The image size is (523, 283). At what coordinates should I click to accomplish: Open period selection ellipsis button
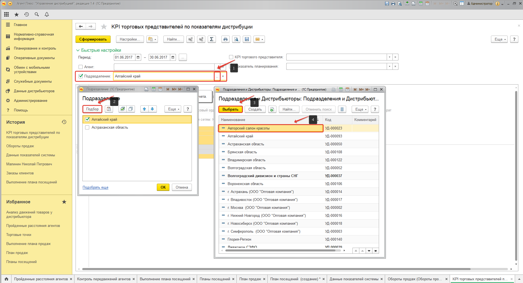pos(183,57)
